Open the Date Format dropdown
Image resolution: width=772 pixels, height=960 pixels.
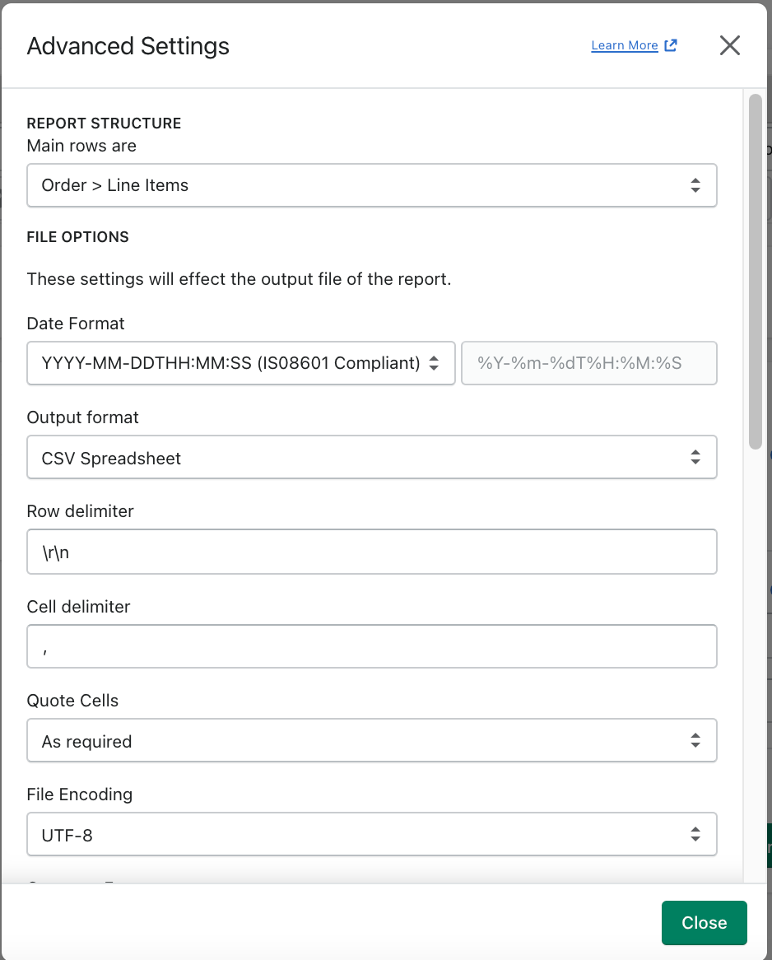coord(240,363)
